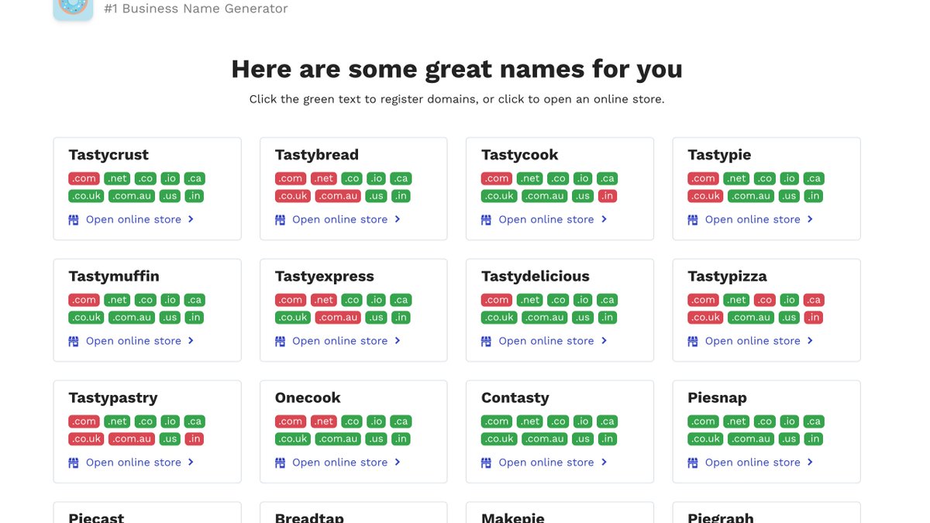930x523 pixels.
Task: Open online store for Tastypie
Action: pos(751,219)
